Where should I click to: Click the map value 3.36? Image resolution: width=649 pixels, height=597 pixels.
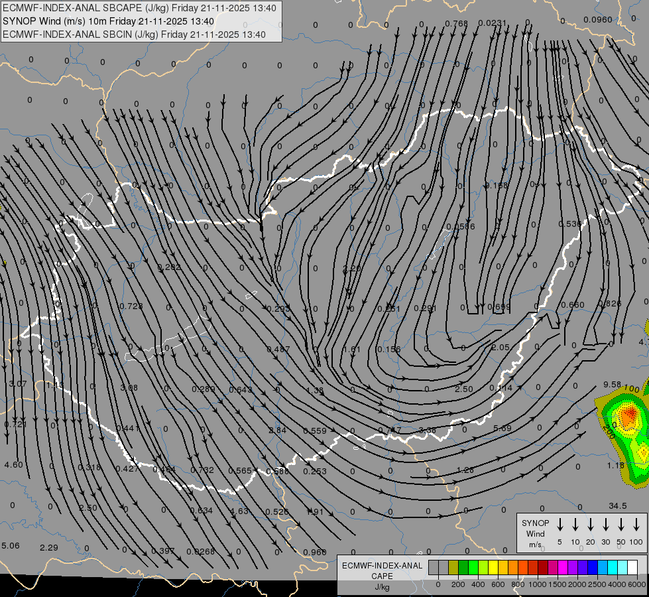pyautogui.click(x=427, y=430)
